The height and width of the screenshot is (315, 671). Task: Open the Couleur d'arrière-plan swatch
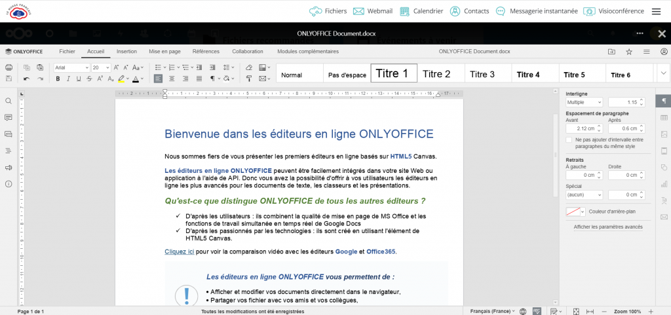click(x=575, y=212)
